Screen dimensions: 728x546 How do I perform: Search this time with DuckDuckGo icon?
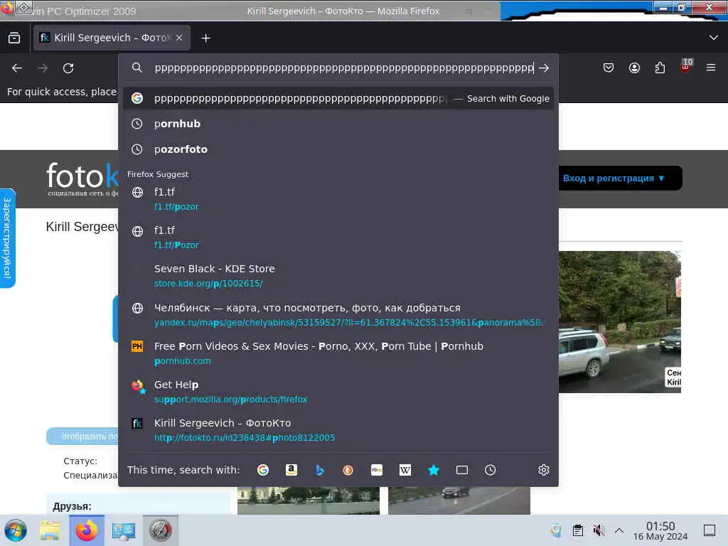[348, 470]
